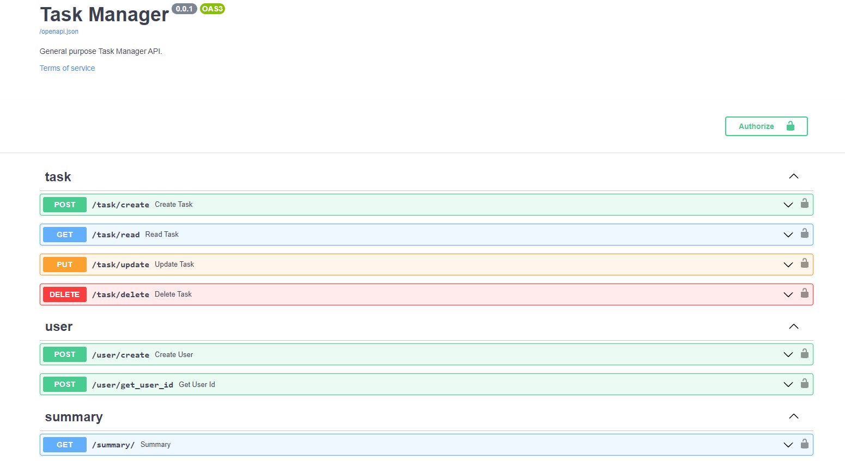This screenshot has width=845, height=461.
Task: Click the PUT badge for /task/update
Action: [x=65, y=265]
